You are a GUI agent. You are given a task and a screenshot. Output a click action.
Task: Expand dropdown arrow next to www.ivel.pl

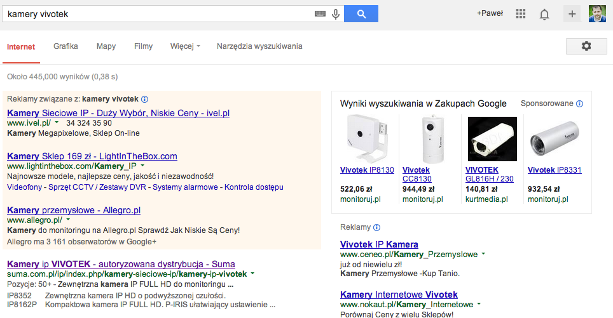click(57, 123)
